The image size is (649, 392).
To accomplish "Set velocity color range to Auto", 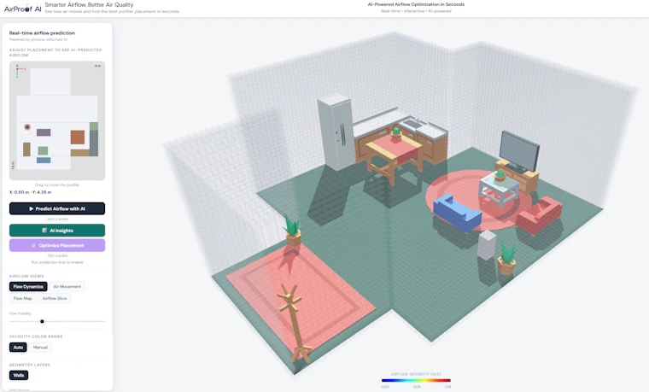I will coord(18,348).
